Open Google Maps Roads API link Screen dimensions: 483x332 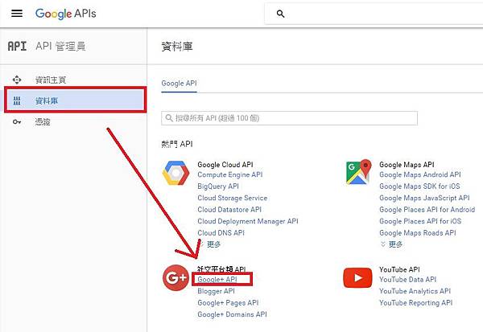point(418,233)
